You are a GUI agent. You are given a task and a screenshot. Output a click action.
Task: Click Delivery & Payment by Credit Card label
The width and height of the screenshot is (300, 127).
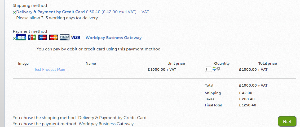[51, 12]
